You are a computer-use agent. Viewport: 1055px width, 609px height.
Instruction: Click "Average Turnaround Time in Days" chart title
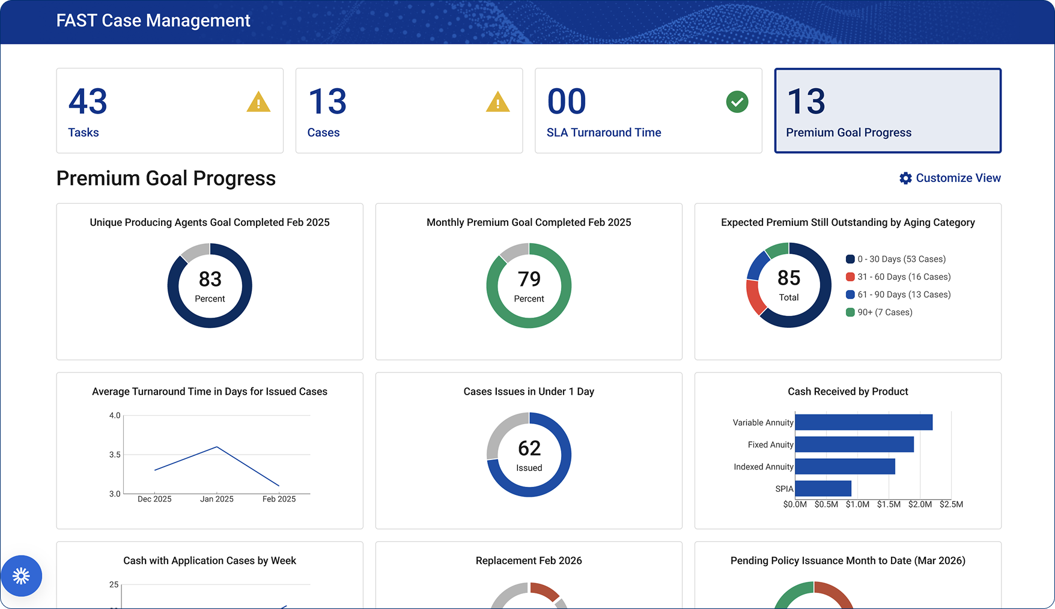pos(210,392)
